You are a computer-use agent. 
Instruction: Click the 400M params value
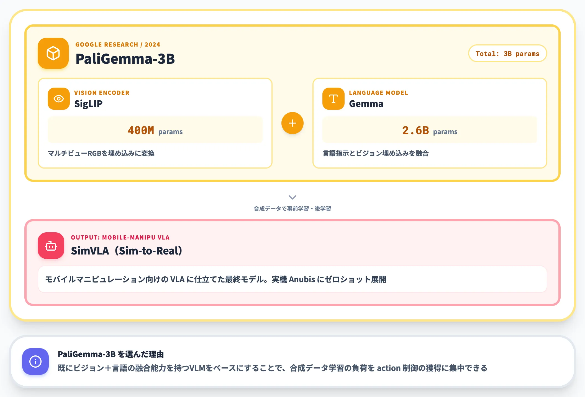pyautogui.click(x=155, y=130)
